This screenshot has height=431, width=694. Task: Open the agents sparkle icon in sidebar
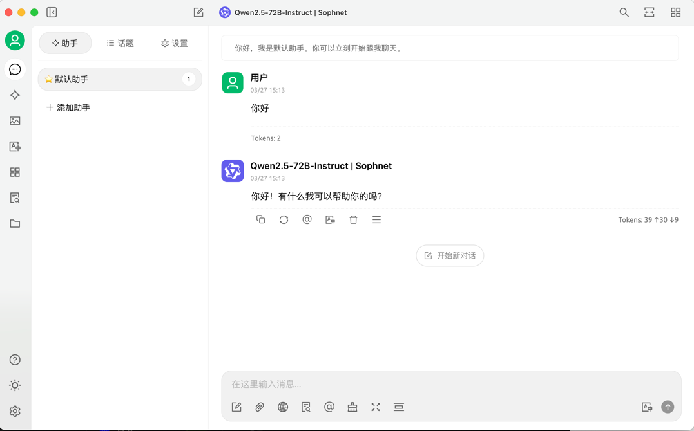point(15,95)
